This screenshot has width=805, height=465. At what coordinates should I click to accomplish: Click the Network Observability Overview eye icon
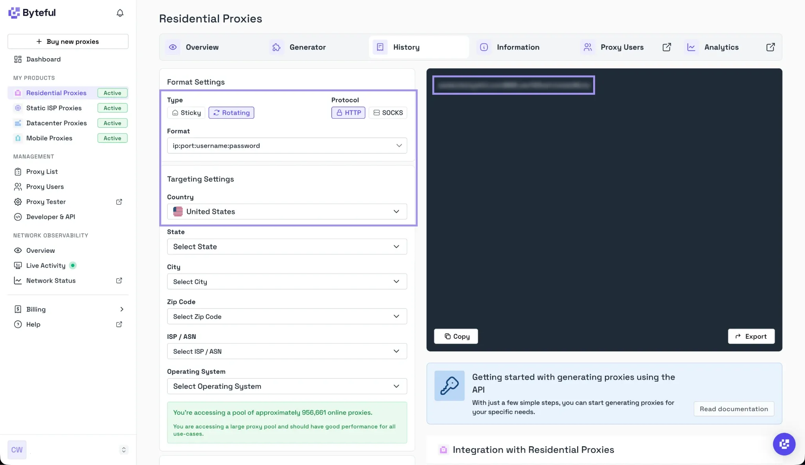[x=18, y=250]
